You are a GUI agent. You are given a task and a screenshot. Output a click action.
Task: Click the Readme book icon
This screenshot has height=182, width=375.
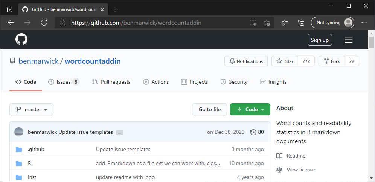click(279, 156)
